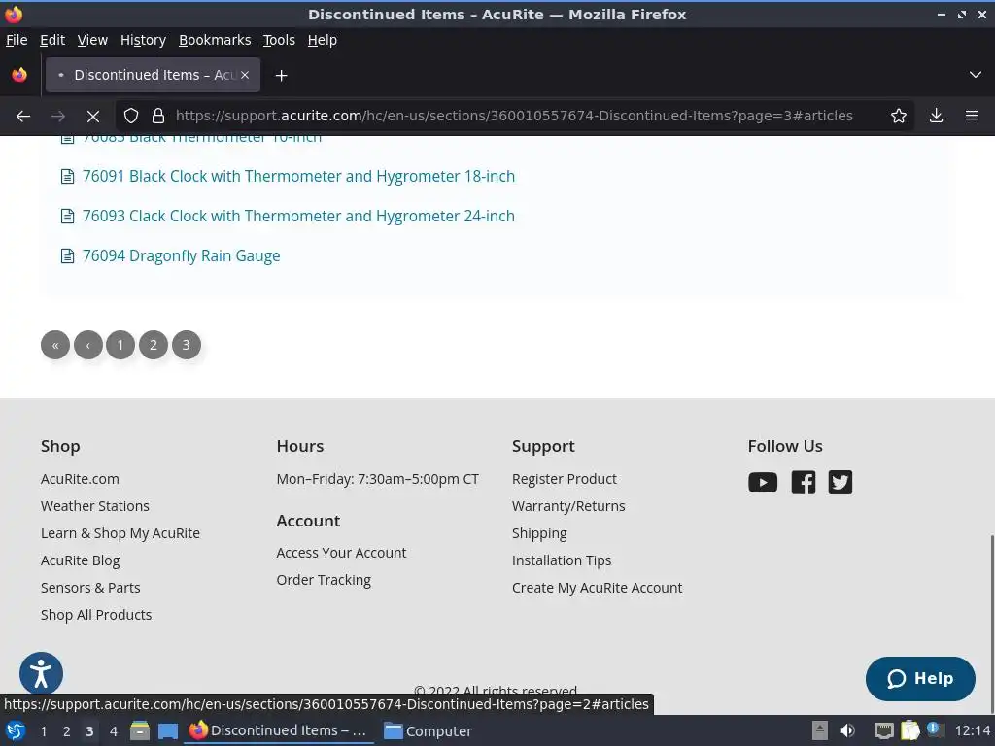Open the tracking protection shield icon
Viewport: 995px width, 746px height.
pos(131,116)
